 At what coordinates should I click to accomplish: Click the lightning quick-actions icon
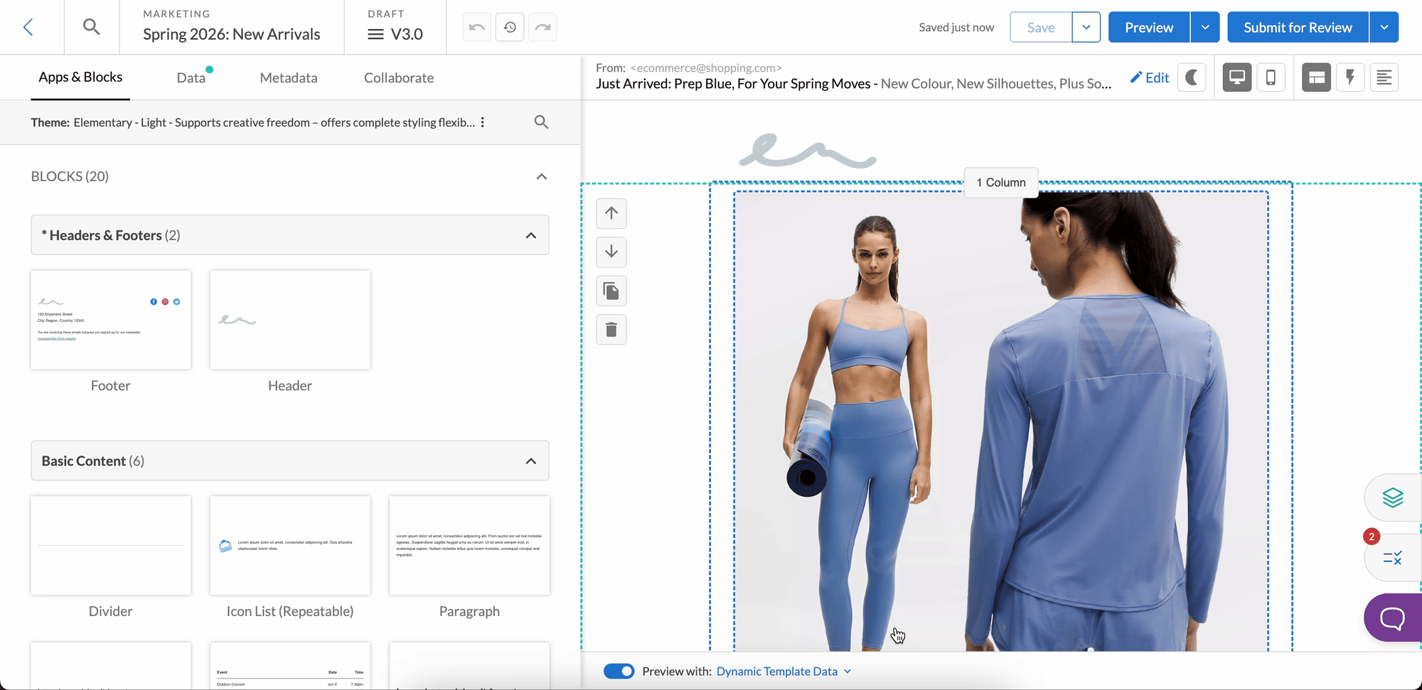(x=1350, y=77)
